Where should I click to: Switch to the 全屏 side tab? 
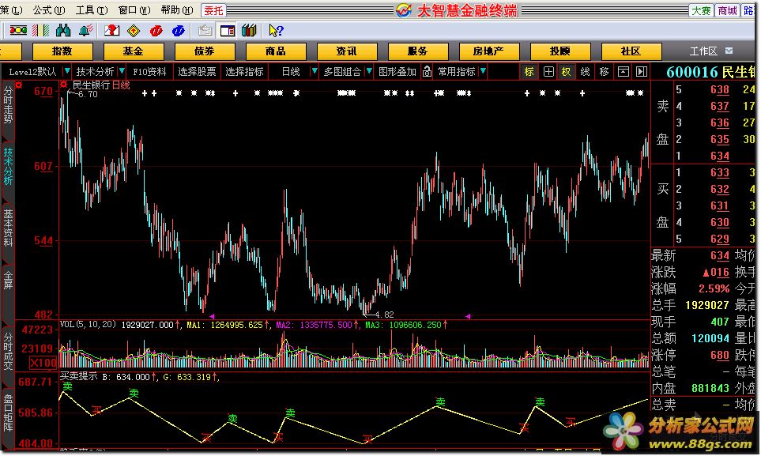point(8,281)
